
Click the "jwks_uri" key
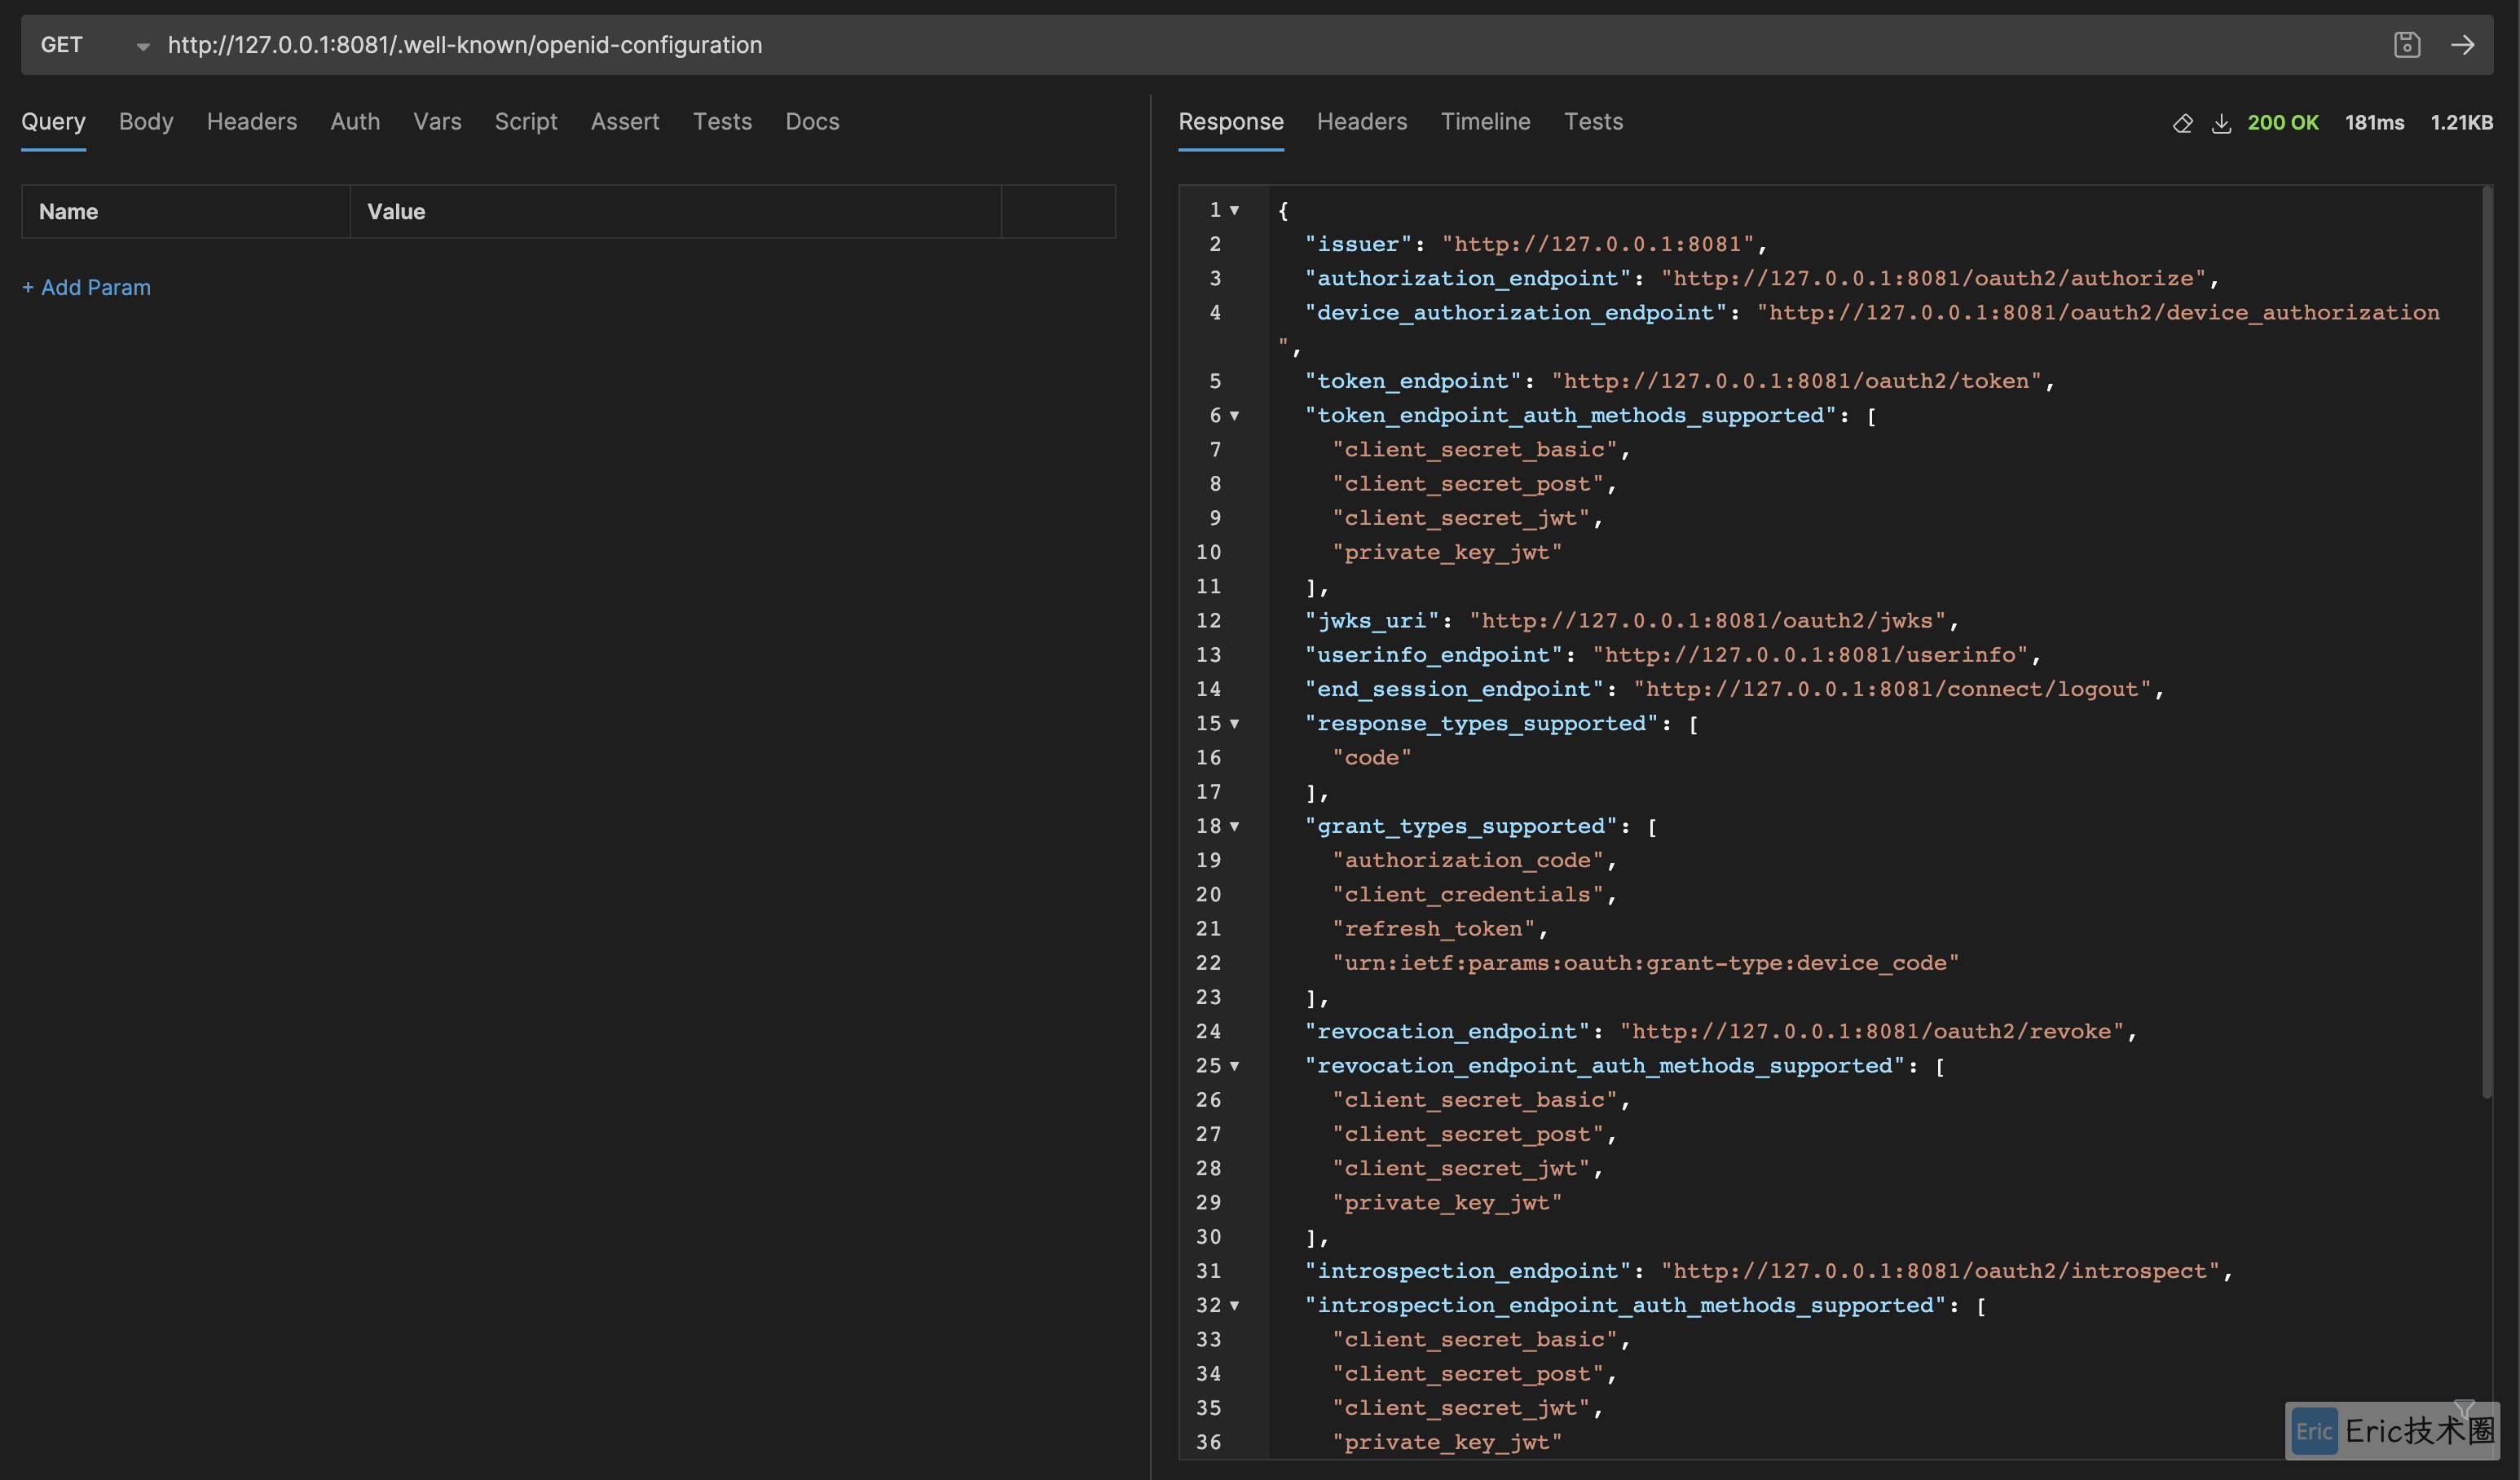[1371, 621]
